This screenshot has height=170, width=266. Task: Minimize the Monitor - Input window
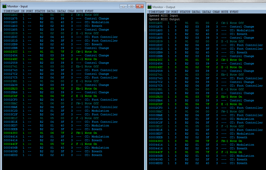click(x=123, y=6)
